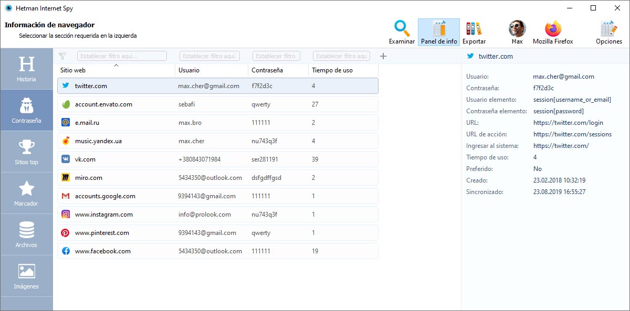Click the VK icon
This screenshot has width=630, height=311.
(x=66, y=159)
